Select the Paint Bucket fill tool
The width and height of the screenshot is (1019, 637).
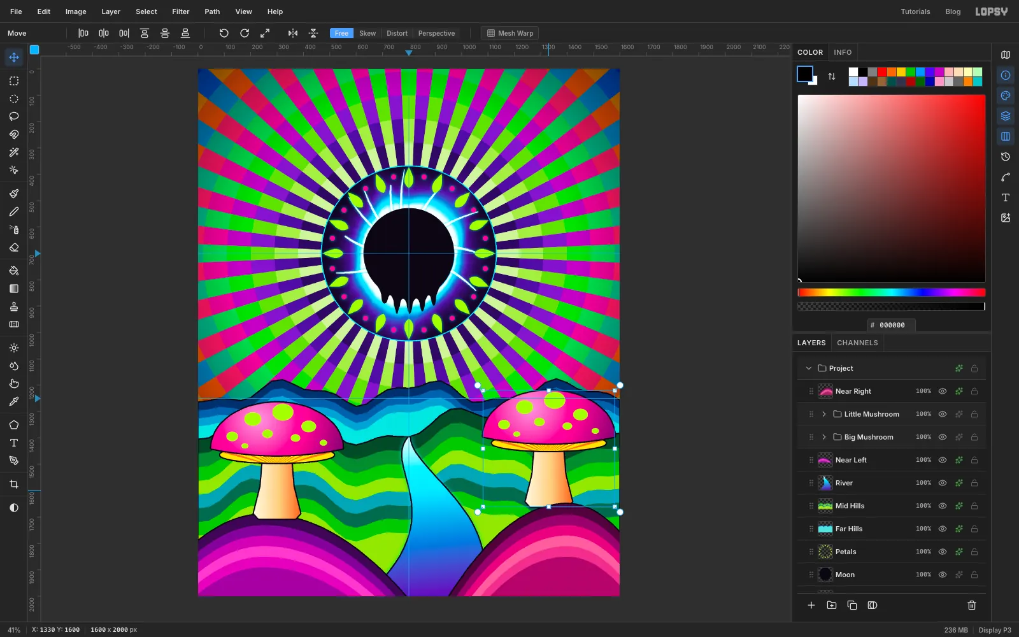pyautogui.click(x=14, y=271)
